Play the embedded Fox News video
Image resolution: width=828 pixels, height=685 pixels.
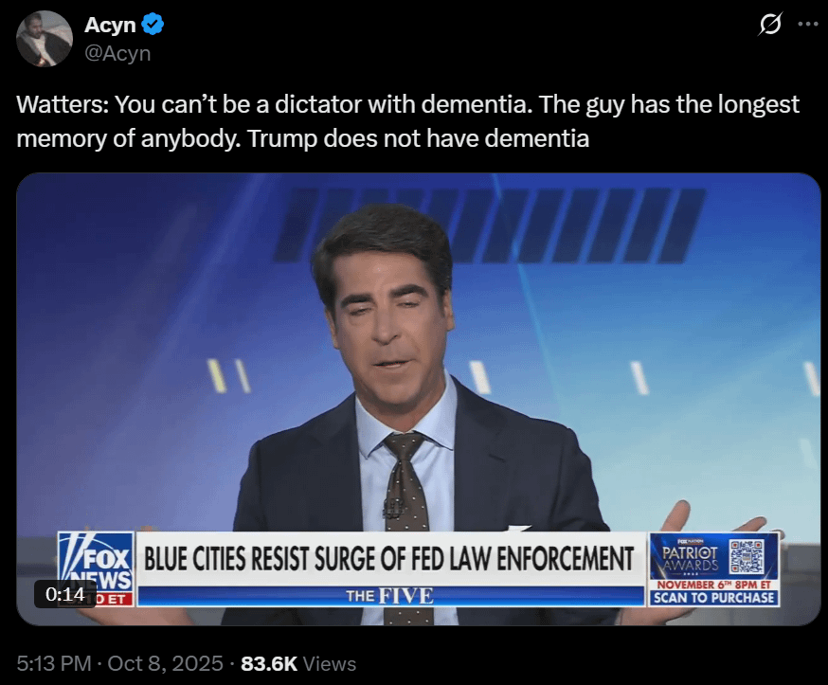pos(418,399)
